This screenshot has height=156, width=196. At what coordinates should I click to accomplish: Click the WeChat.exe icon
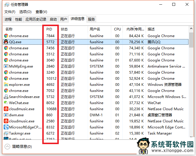point(6,103)
